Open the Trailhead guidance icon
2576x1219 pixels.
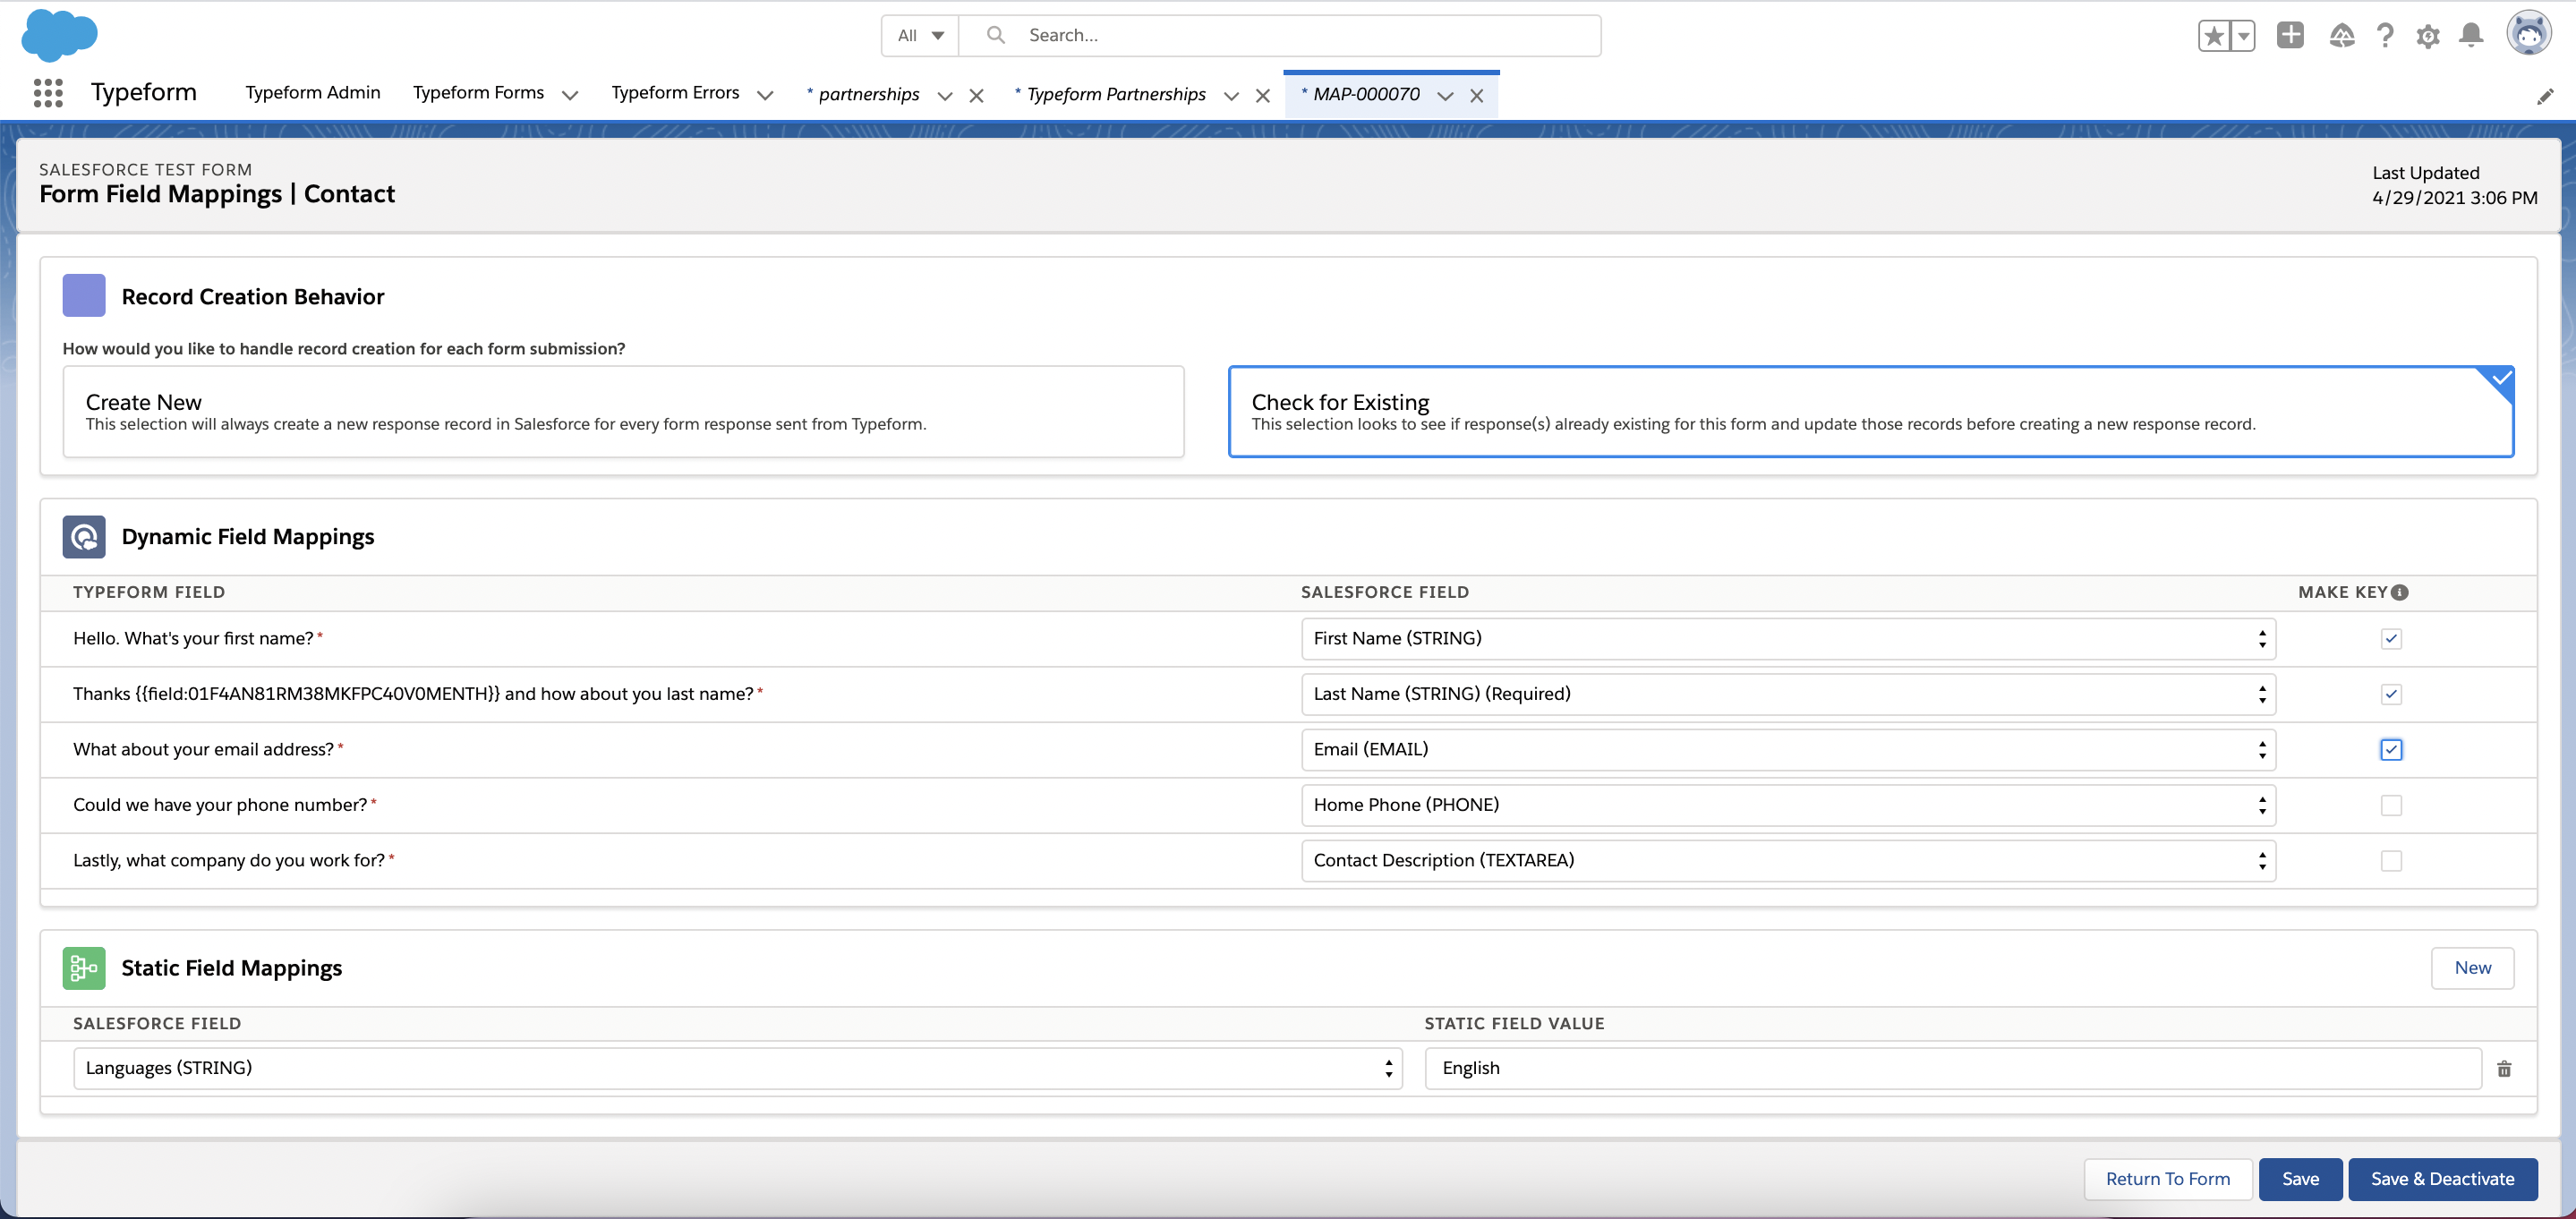(2341, 36)
